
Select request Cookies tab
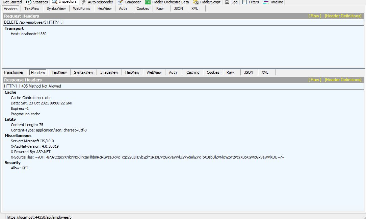coord(142,8)
